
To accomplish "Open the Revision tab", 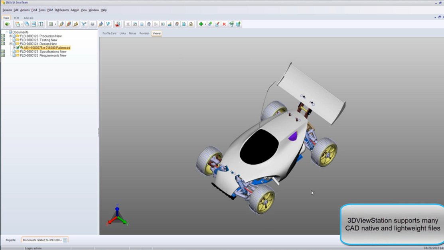I will coord(144,33).
